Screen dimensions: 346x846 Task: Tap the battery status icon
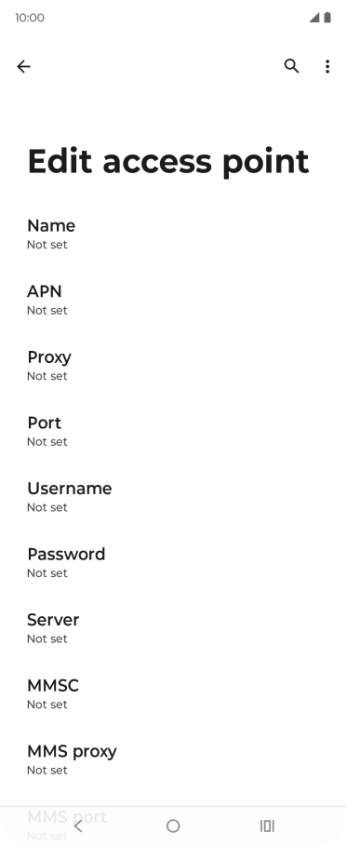point(327,18)
